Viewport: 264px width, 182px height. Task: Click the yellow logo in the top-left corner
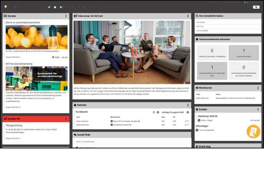pyautogui.click(x=6, y=7)
